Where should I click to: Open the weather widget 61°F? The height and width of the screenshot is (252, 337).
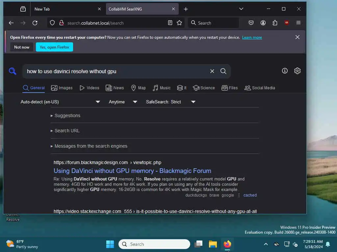22,244
